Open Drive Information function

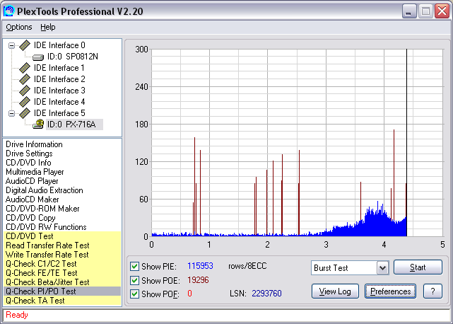[x=34, y=144]
